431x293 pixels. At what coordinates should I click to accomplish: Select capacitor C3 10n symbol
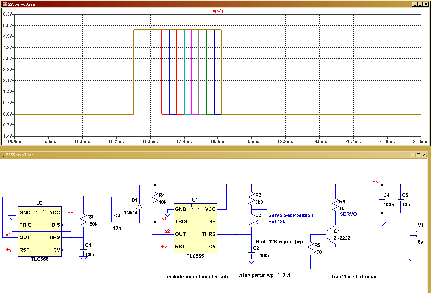point(118,222)
